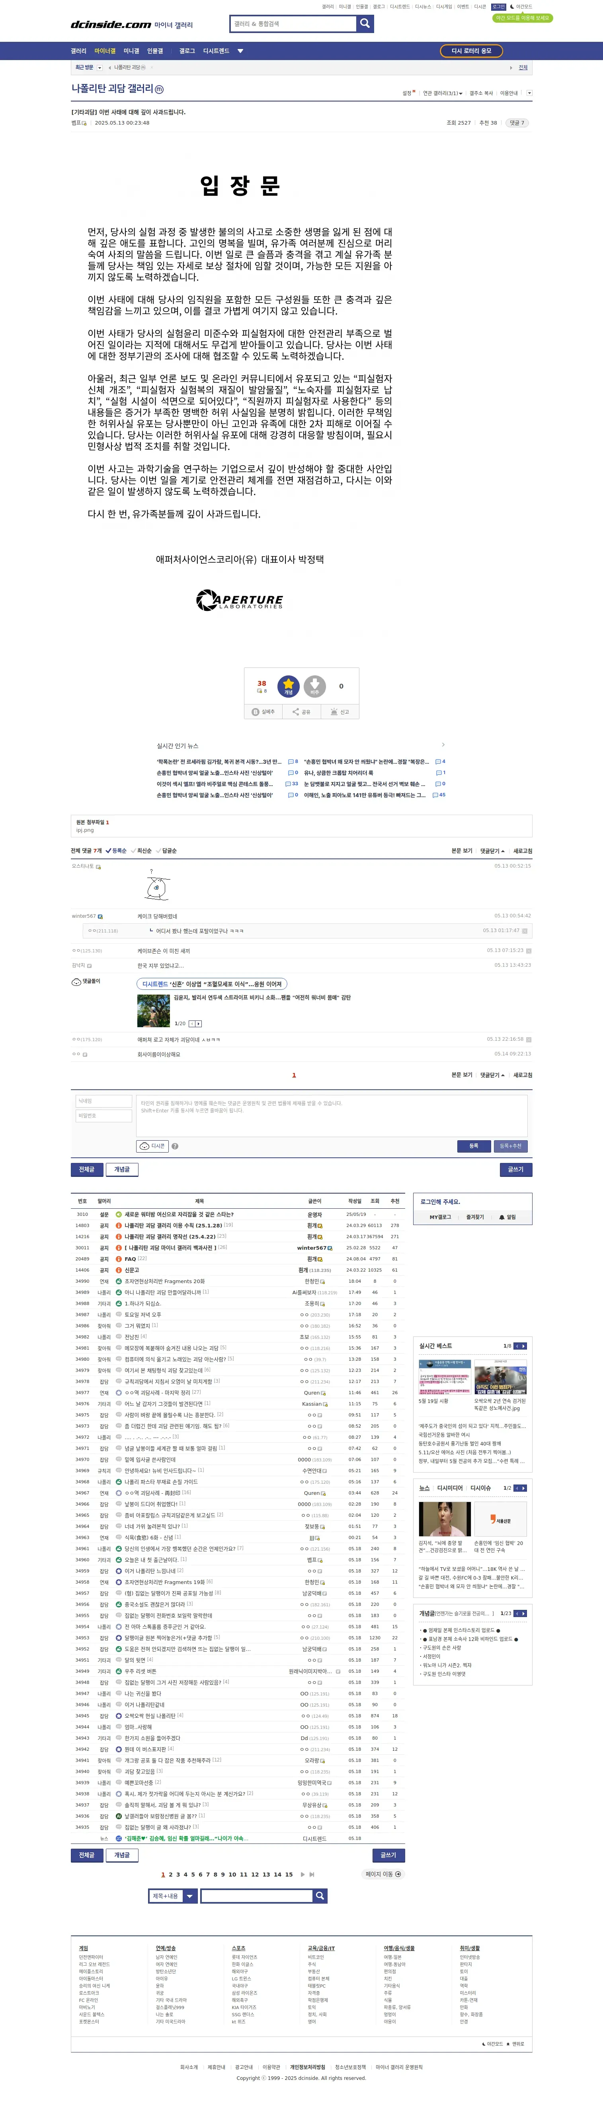The image size is (603, 2101).
Task: Open the 최근 방문 dropdown arrow
Action: pos(100,68)
